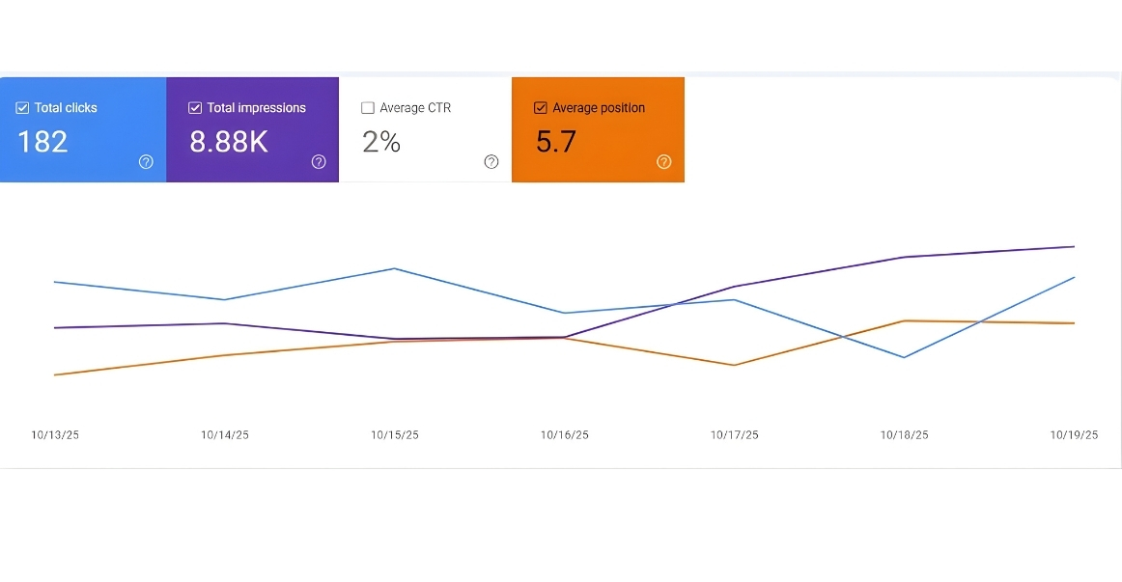This screenshot has width=1122, height=582.
Task: Select the 8.88K impressions value
Action: click(x=229, y=142)
